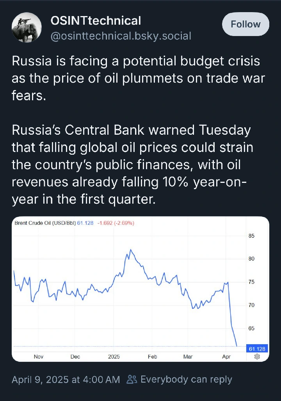Open the April 9, 2025 timestamp
The image size is (281, 401).
pos(66,379)
